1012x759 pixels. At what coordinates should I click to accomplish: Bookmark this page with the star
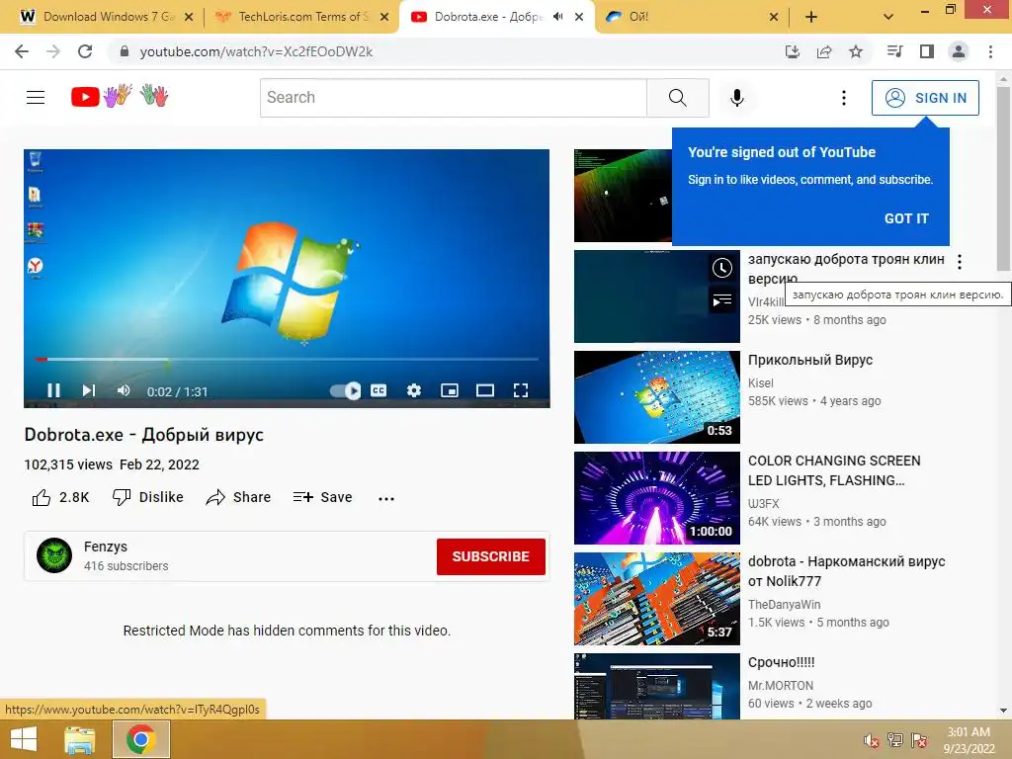click(x=856, y=51)
